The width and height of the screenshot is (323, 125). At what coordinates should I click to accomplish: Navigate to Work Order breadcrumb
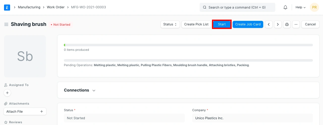(56, 7)
